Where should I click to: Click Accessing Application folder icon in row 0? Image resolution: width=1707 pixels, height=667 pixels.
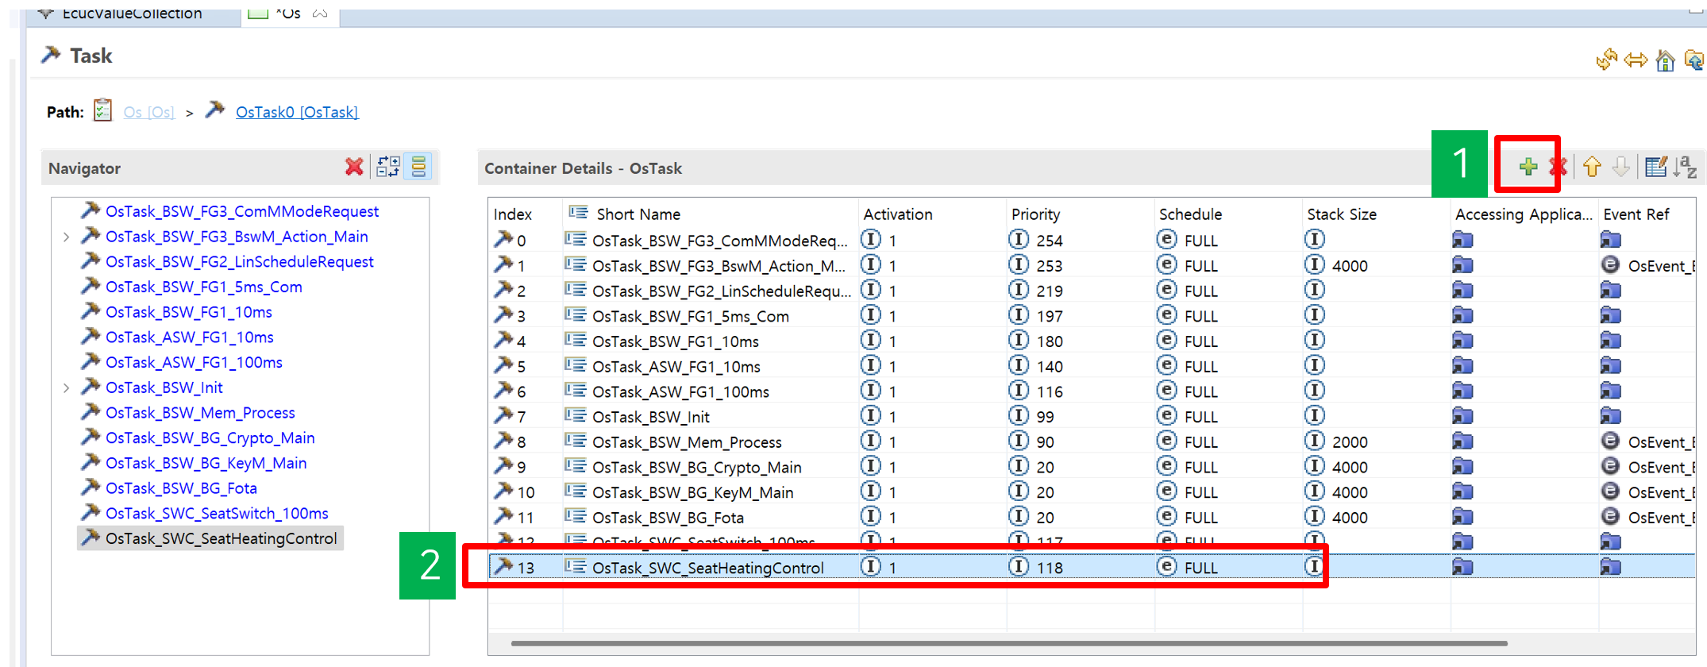tap(1462, 240)
